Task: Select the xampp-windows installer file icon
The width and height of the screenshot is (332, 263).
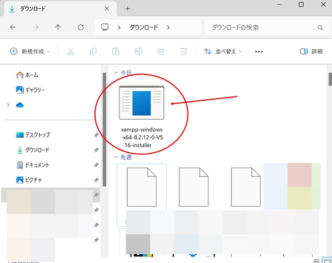Action: (142, 103)
